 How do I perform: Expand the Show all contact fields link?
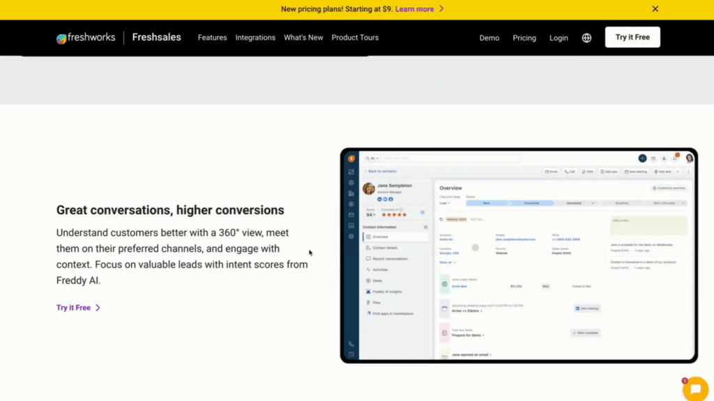tap(447, 262)
